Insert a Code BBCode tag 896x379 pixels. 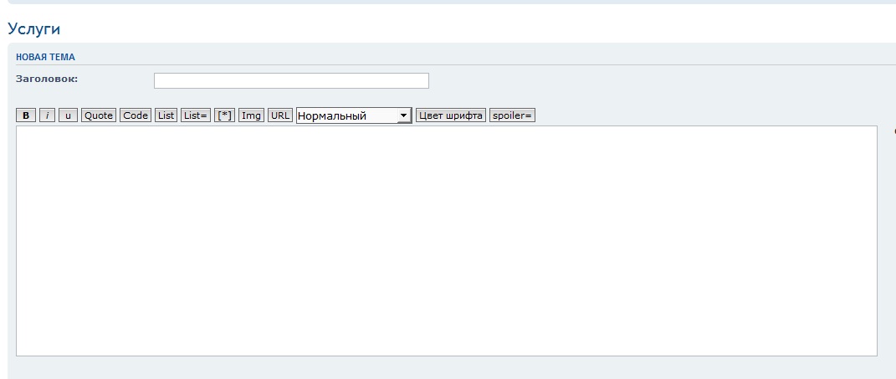tap(136, 115)
